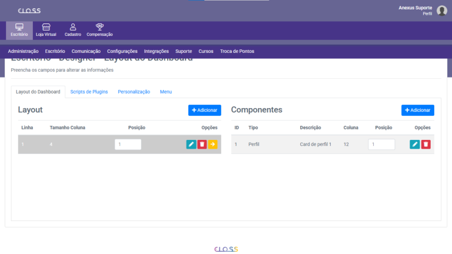The height and width of the screenshot is (254, 452).
Task: Delete the Perfil component trash icon
Action: point(426,144)
